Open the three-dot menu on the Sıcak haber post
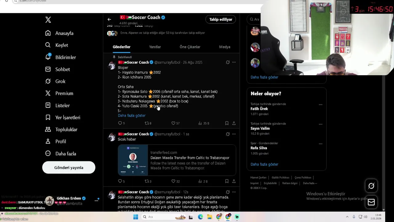The image size is (394, 222). coord(234,134)
